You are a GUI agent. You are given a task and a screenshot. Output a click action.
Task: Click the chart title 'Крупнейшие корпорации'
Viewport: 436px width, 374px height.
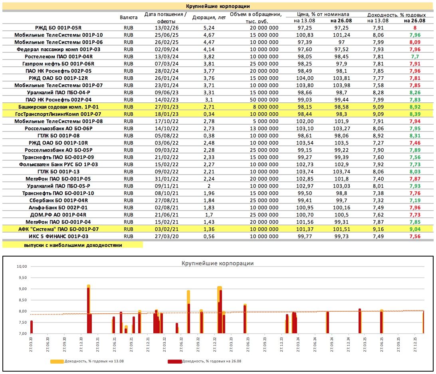(x=218, y=263)
